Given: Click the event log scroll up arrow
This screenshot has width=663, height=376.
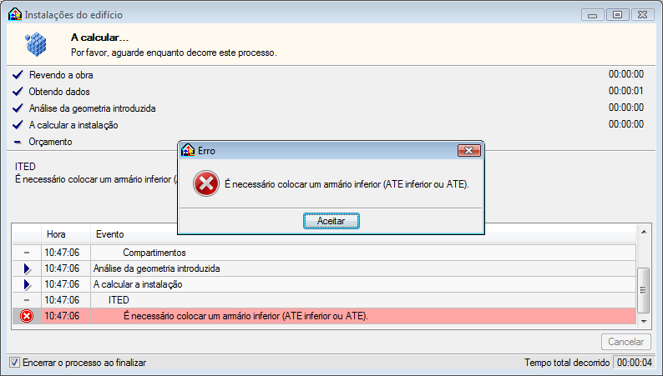Looking at the screenshot, I should [644, 232].
